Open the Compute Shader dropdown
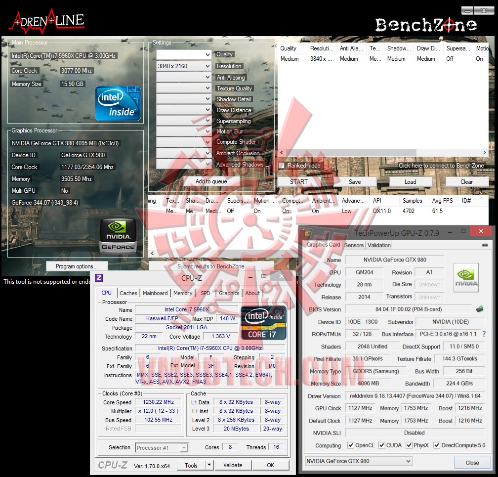The image size is (498, 477). point(184,142)
